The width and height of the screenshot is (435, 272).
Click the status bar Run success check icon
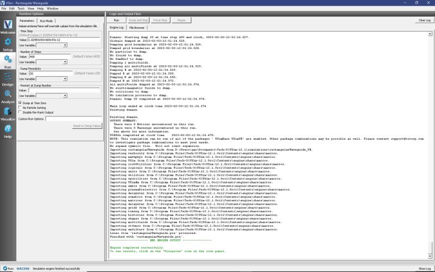pos(5,268)
